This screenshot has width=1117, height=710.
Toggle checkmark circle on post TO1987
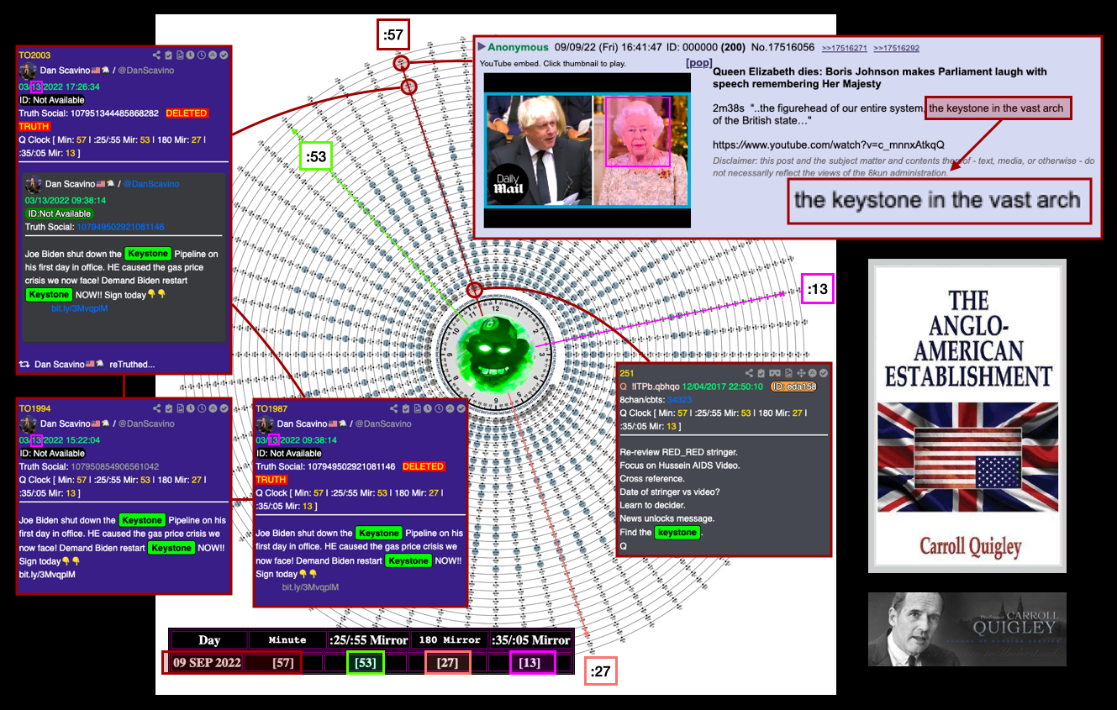click(461, 408)
